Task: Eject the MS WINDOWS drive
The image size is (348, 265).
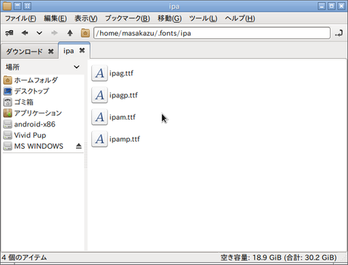Action: click(79, 146)
